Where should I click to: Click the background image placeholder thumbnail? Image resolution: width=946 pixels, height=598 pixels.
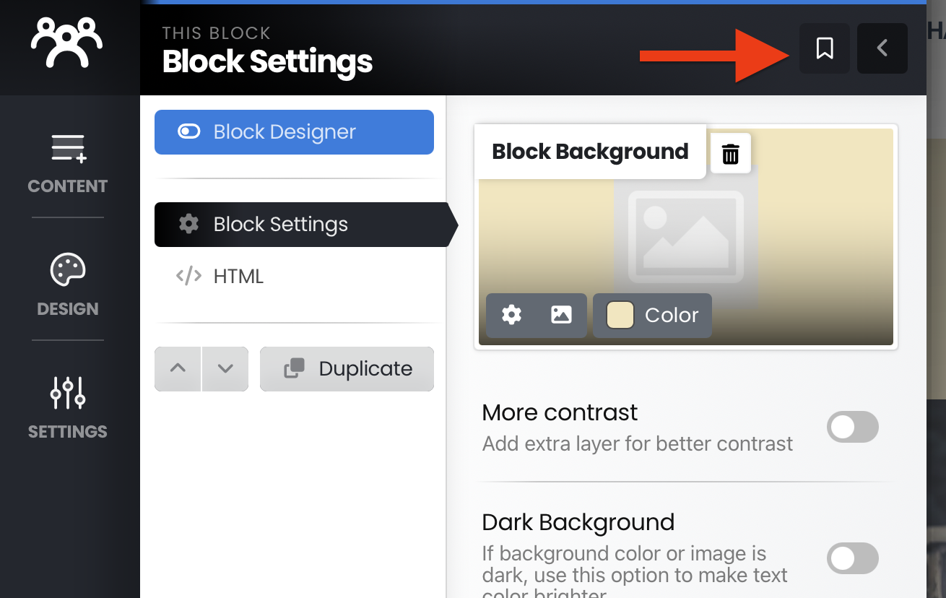[685, 236]
